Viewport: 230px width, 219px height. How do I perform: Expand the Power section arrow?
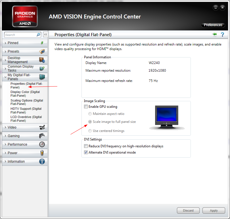[x=5, y=153]
